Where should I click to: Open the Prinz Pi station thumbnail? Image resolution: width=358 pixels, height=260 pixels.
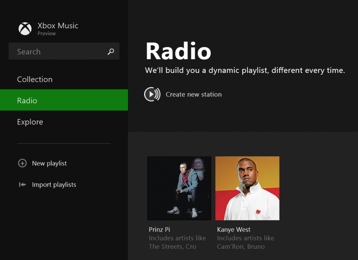point(179,188)
